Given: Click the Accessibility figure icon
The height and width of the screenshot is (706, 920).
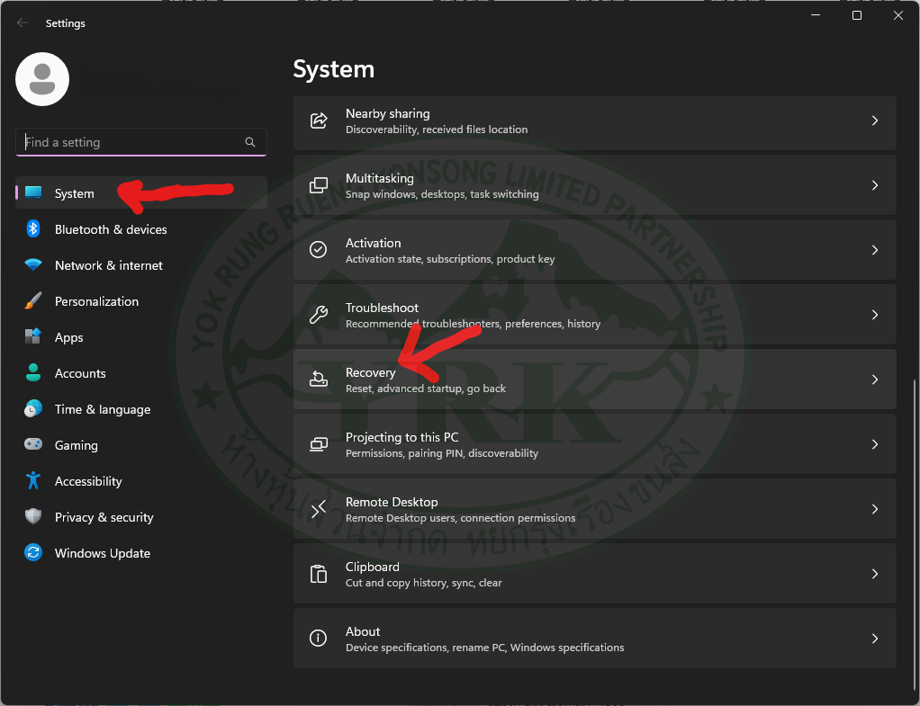Looking at the screenshot, I should tap(33, 481).
